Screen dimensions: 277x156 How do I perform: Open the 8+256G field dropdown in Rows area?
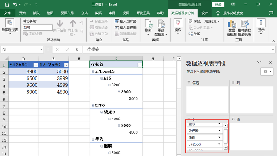[x=219, y=144]
